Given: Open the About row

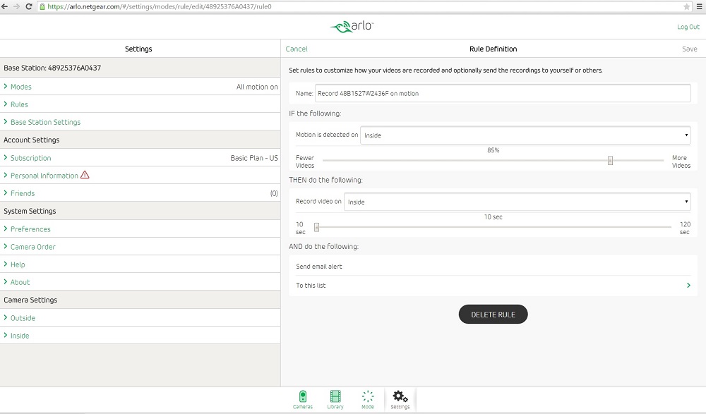Looking at the screenshot, I should [x=140, y=282].
